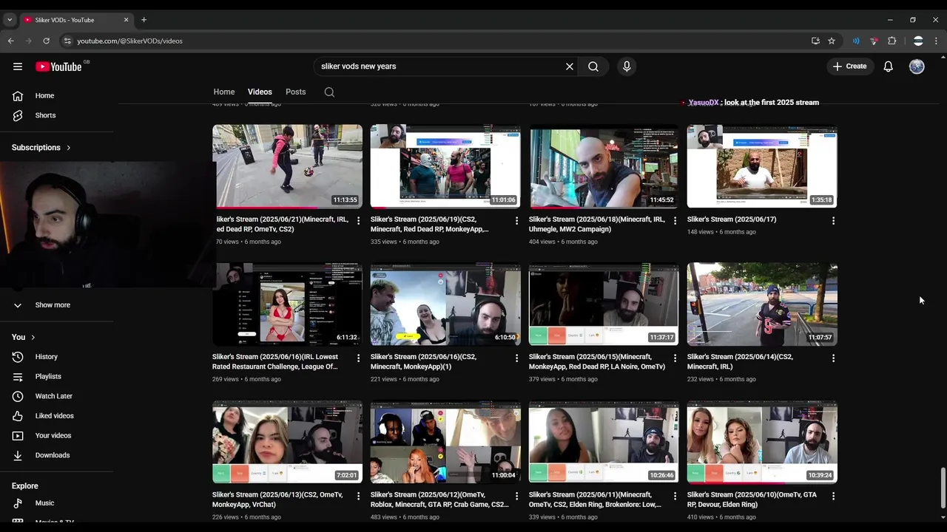
Task: Open the 7:02:01 video thumbnail
Action: click(x=288, y=442)
